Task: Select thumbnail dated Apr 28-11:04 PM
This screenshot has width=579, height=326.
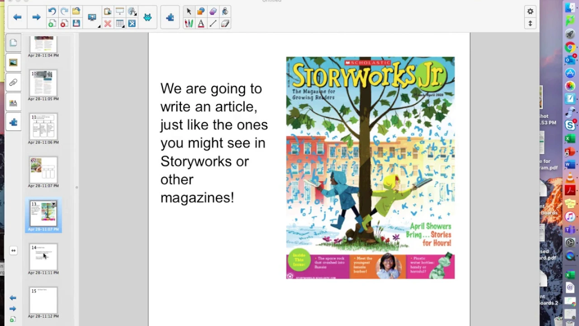Action: (43, 44)
